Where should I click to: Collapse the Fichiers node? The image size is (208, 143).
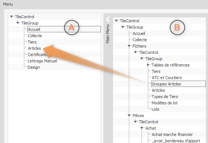[x=129, y=46]
